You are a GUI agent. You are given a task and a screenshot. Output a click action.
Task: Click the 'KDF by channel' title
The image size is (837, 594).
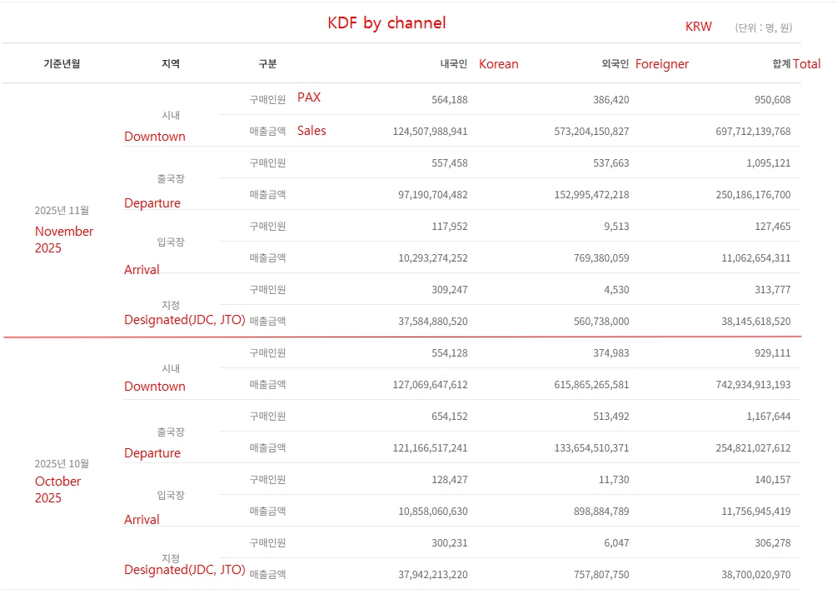[386, 23]
